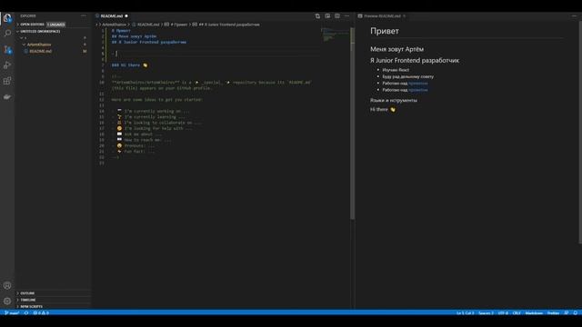This screenshot has width=582, height=327.
Task: Open Explorer panel more actions menu
Action: (84, 16)
